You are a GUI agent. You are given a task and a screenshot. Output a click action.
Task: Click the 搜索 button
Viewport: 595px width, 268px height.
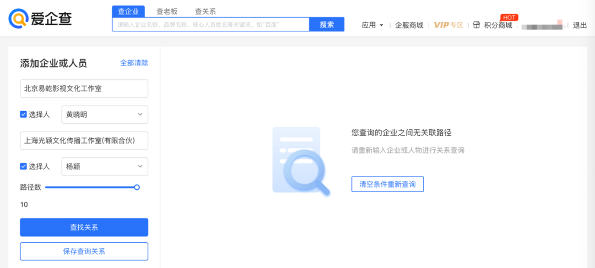pyautogui.click(x=327, y=24)
